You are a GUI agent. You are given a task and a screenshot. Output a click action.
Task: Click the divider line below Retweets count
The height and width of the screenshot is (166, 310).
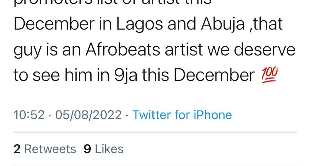click(x=155, y=165)
